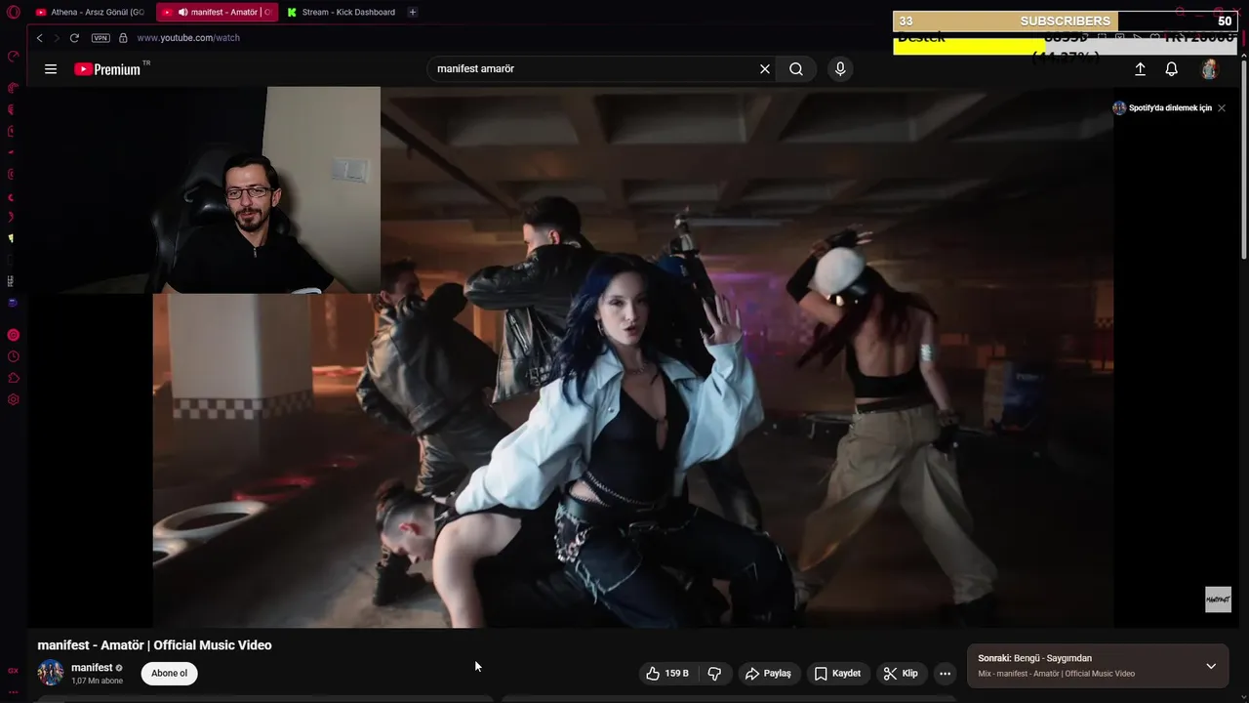Open the three-dot more actions menu
This screenshot has height=703, width=1249.
945,674
